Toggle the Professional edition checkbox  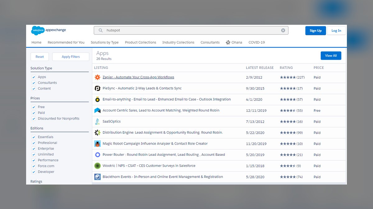tap(34, 143)
